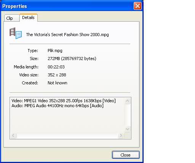Click the Video size value 352 x 288
The height and width of the screenshot is (163, 195).
click(57, 75)
